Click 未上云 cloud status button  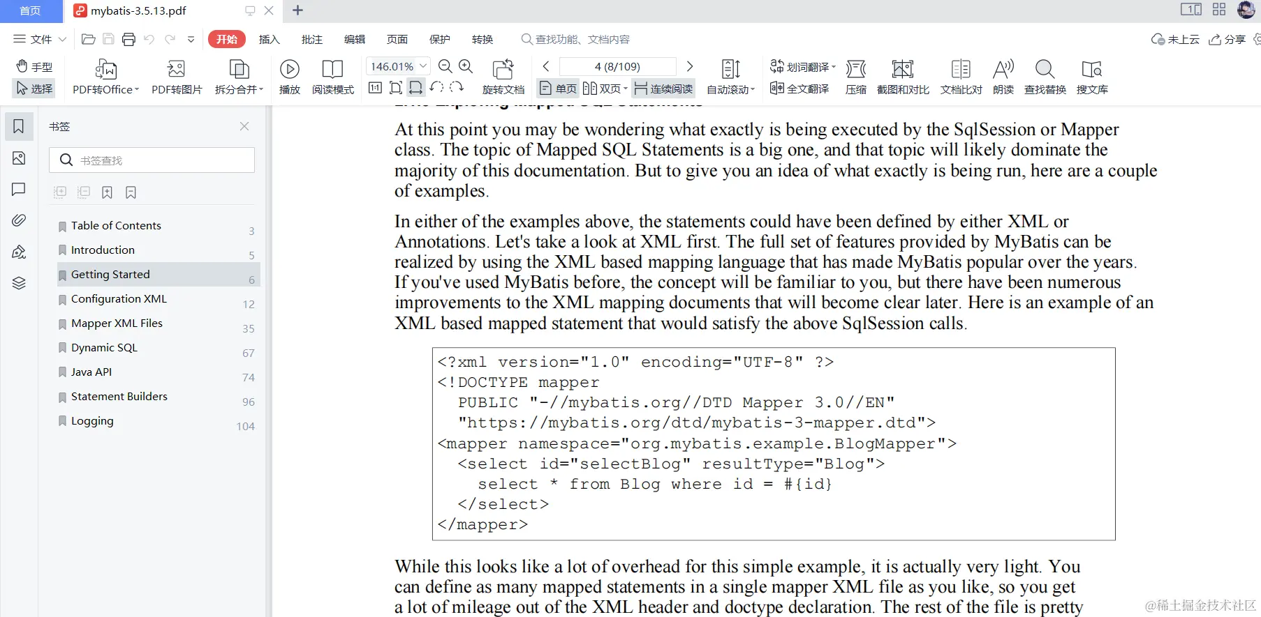point(1175,39)
